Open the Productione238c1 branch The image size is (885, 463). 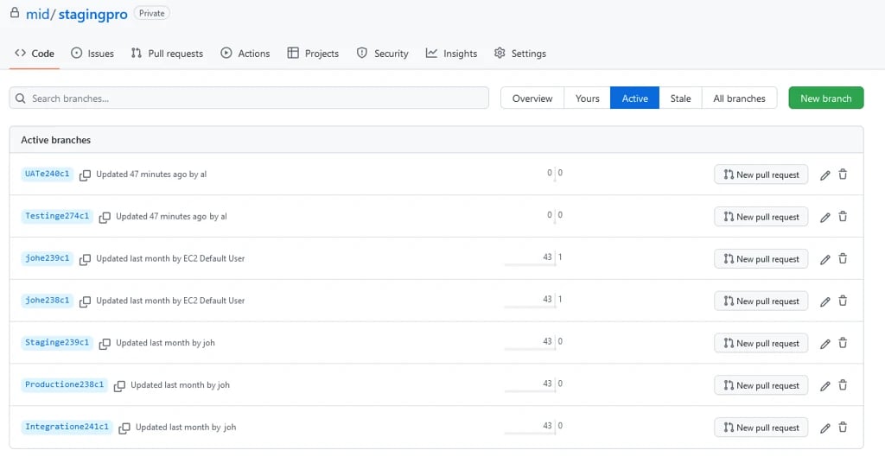[64, 384]
